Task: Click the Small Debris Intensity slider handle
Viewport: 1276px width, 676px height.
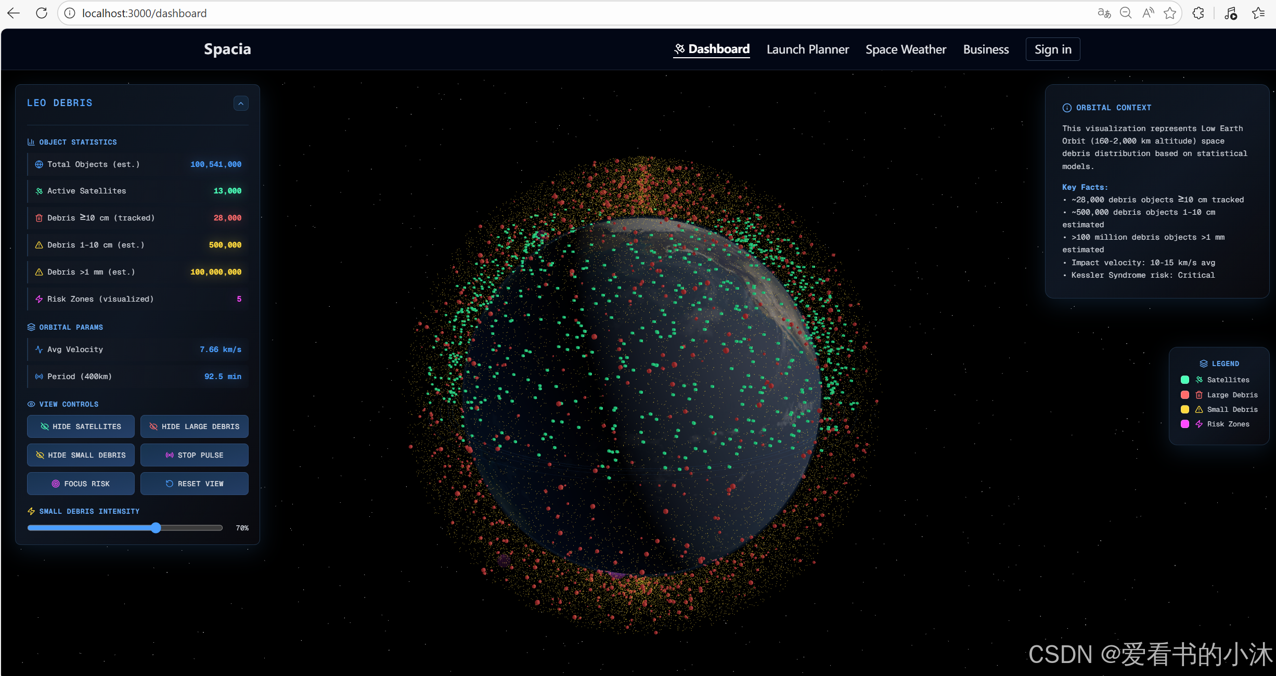Action: point(156,528)
